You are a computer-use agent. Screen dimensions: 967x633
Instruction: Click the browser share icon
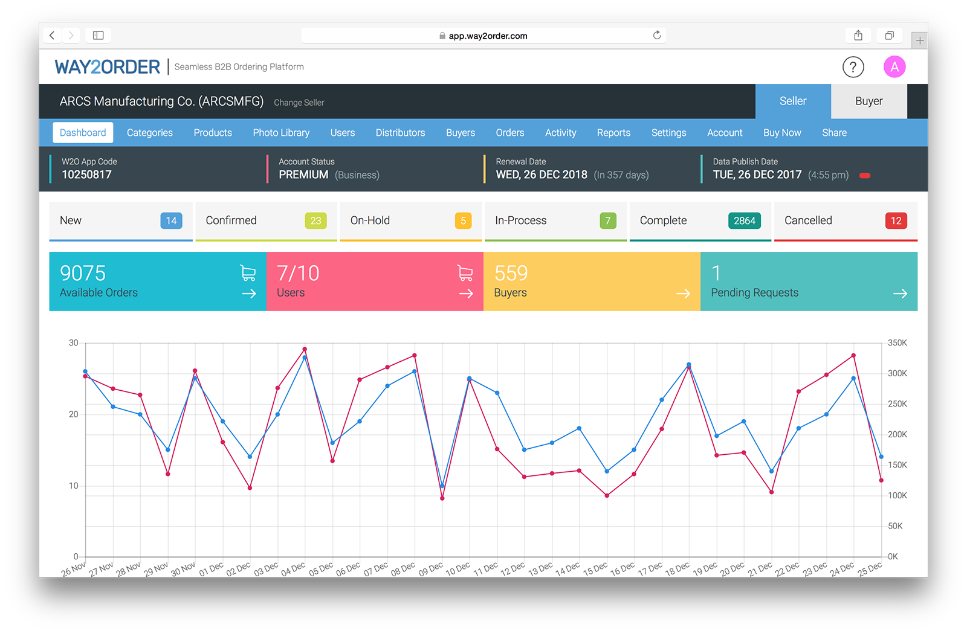click(858, 35)
